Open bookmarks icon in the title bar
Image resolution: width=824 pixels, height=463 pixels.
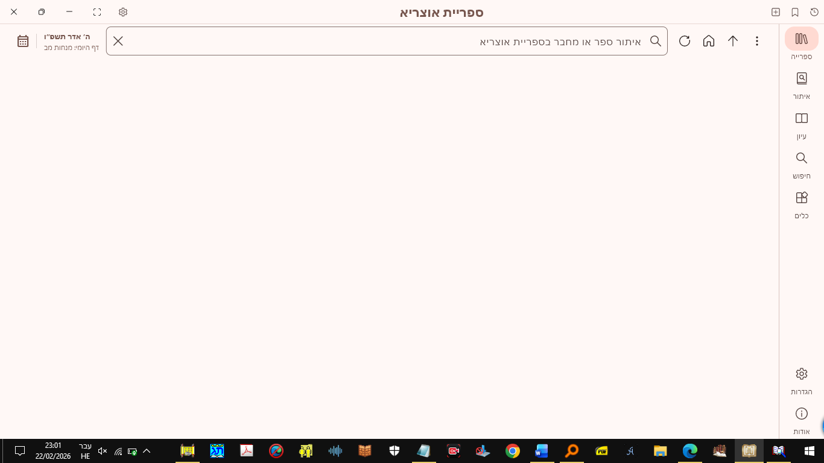(795, 12)
